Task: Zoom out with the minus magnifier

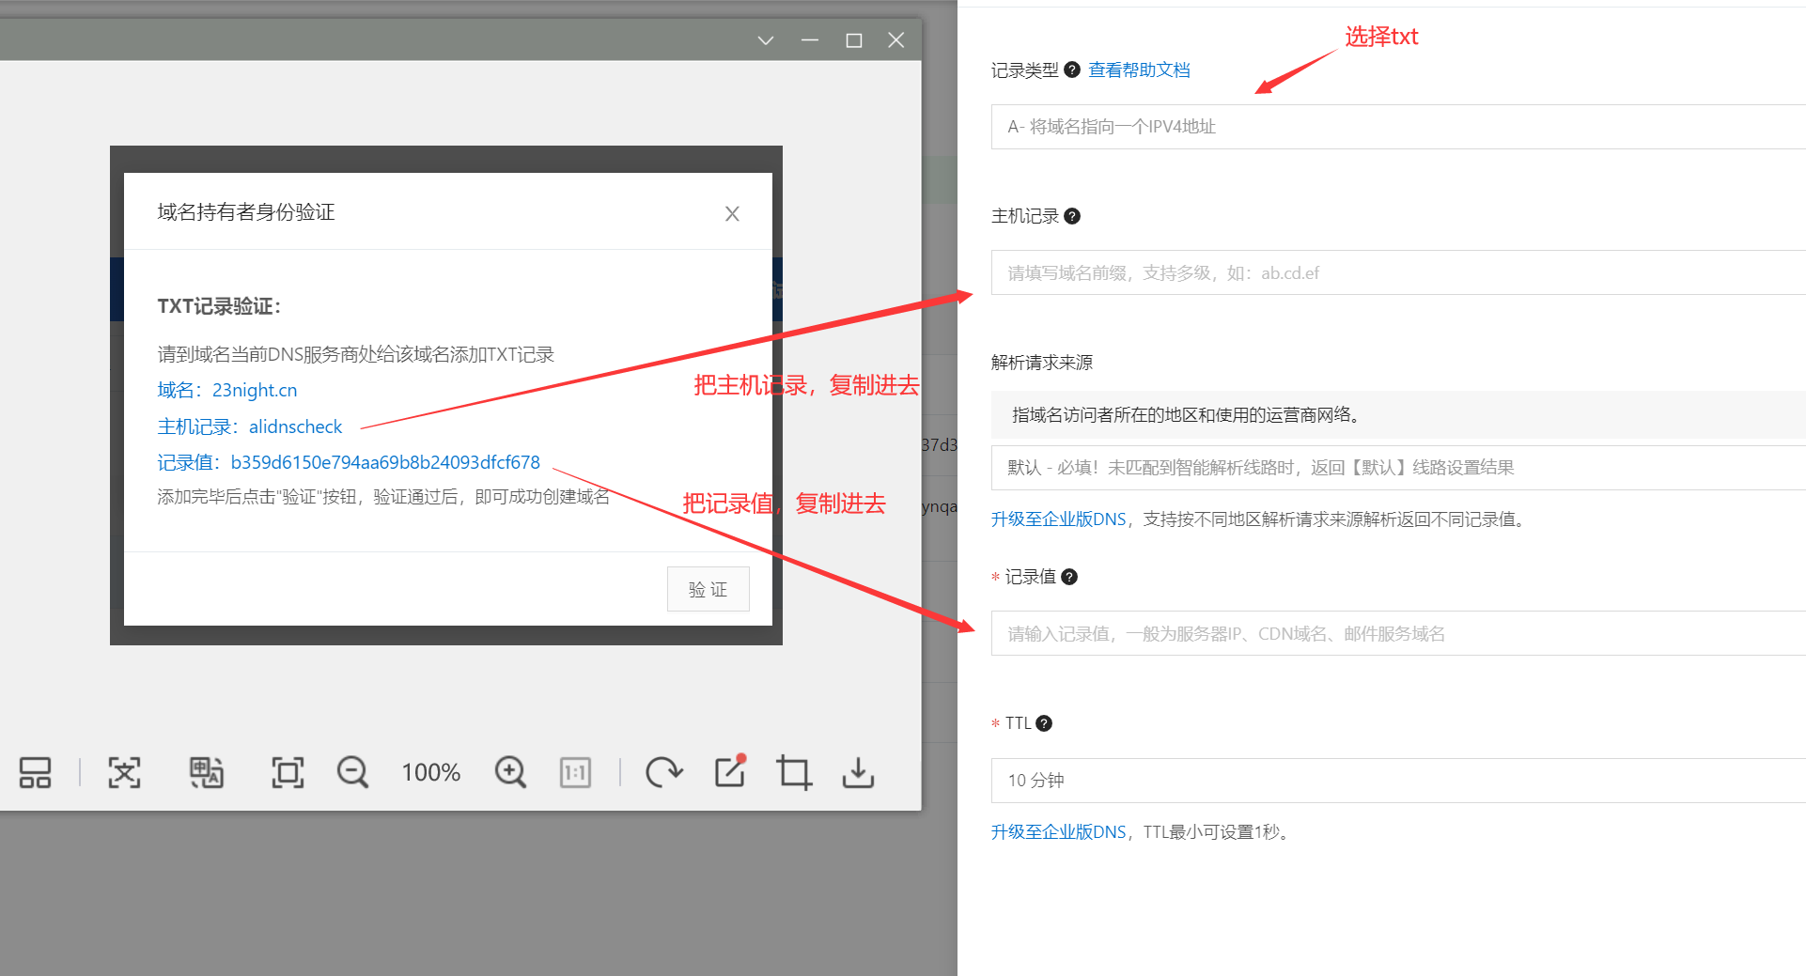Action: click(x=352, y=772)
